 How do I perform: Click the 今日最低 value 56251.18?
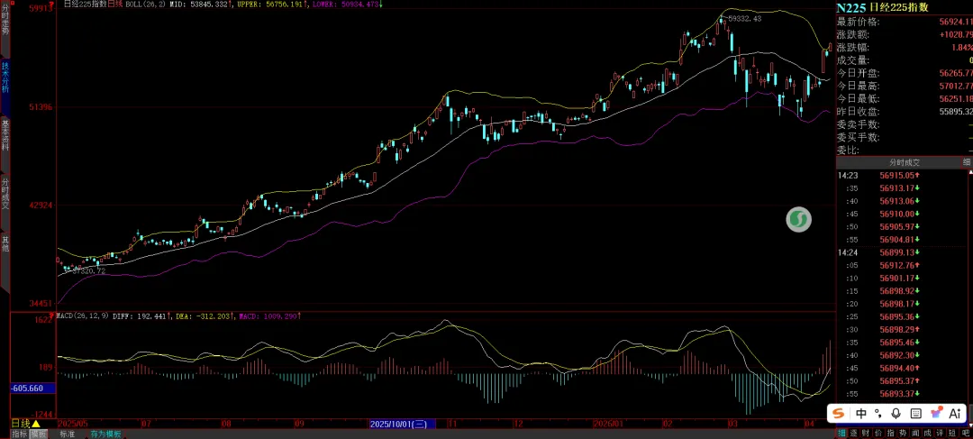[x=956, y=99]
